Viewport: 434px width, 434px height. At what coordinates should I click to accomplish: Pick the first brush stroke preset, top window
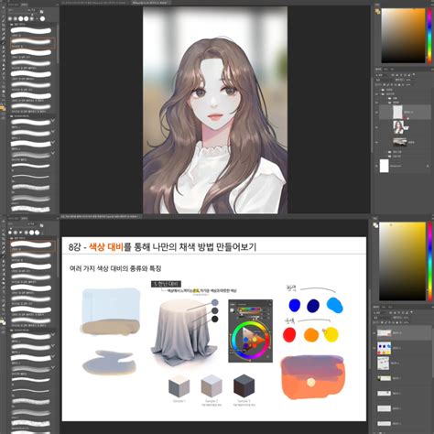tap(31, 30)
